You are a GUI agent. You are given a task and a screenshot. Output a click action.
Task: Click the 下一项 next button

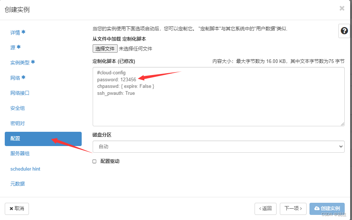point(293,208)
